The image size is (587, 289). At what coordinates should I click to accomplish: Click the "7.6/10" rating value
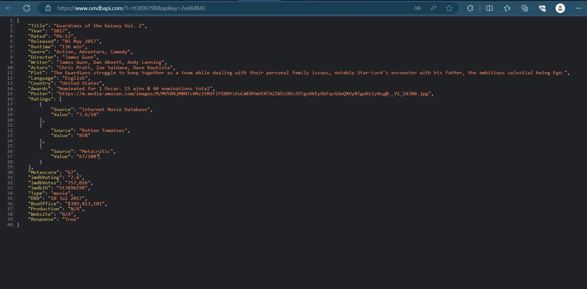coord(88,115)
